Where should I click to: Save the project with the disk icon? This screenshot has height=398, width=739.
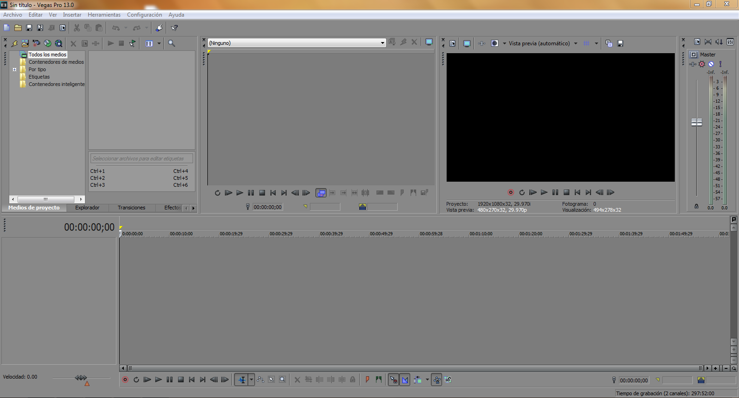point(29,28)
